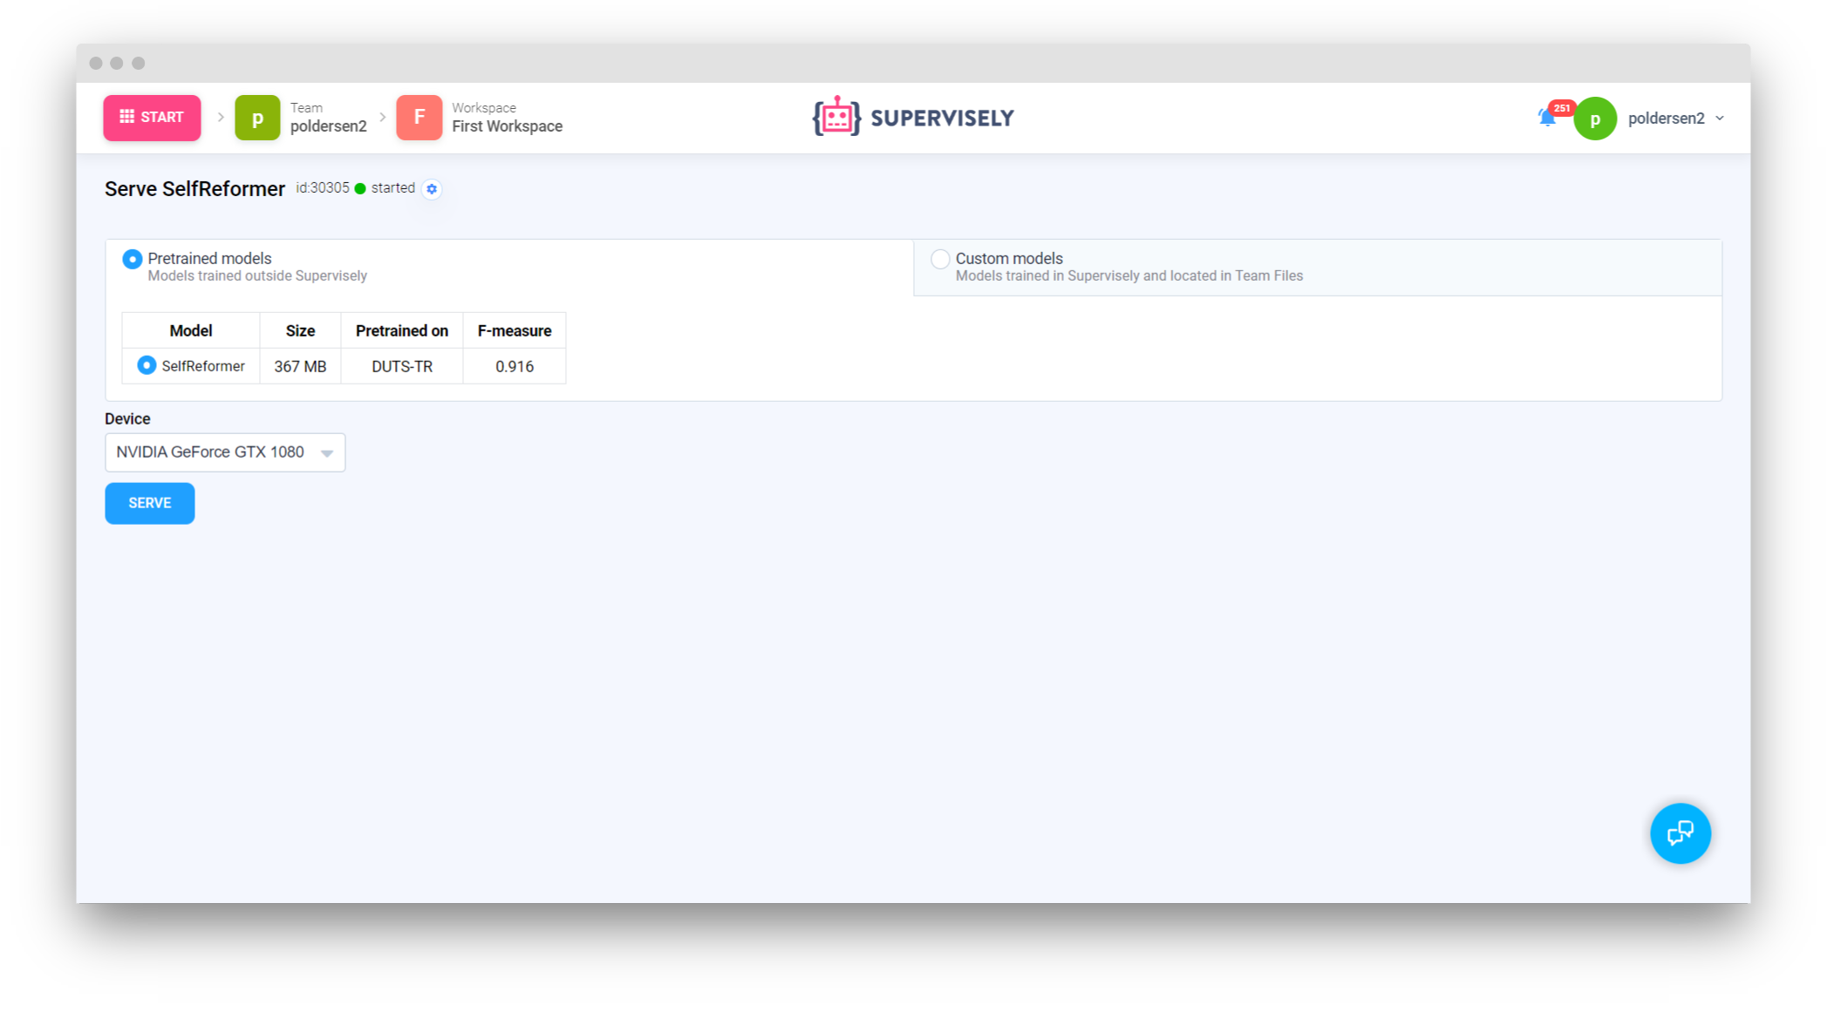This screenshot has width=1827, height=1012.
Task: Expand the poldersen2 account menu chevron
Action: coord(1719,119)
